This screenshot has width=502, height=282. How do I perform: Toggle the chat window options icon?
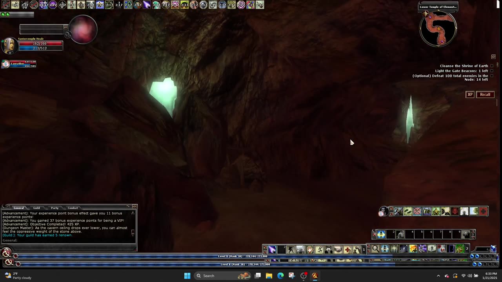[135, 206]
